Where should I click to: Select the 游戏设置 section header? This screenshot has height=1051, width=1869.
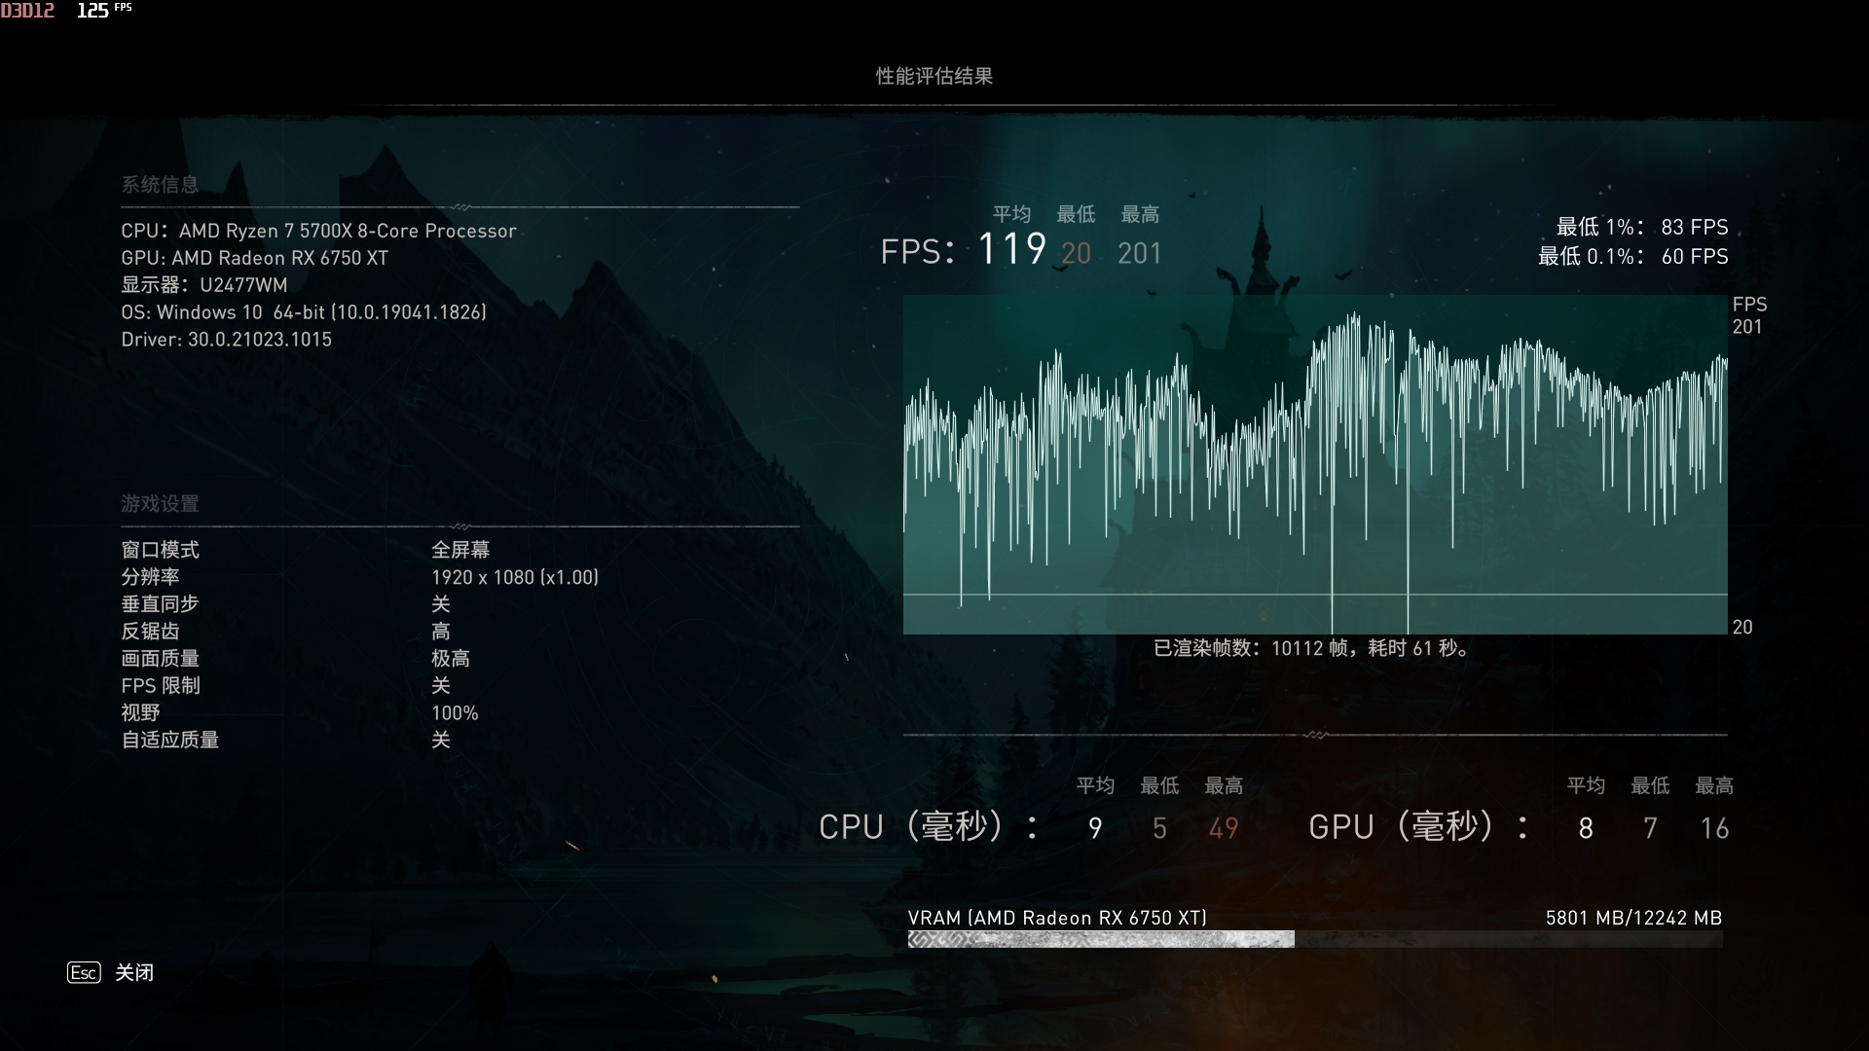click(161, 504)
